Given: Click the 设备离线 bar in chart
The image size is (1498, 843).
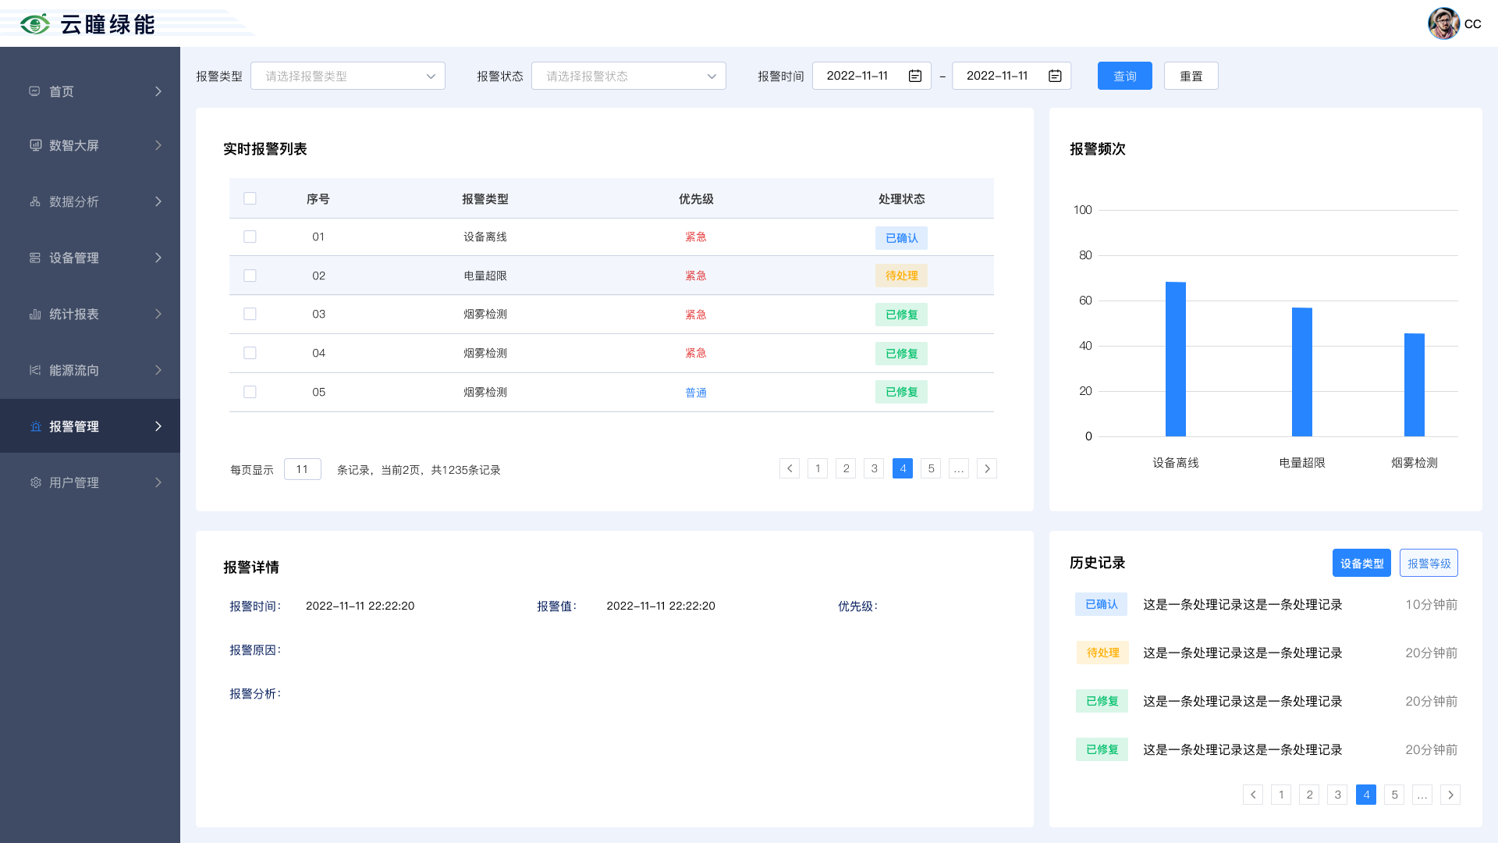Looking at the screenshot, I should pos(1175,359).
